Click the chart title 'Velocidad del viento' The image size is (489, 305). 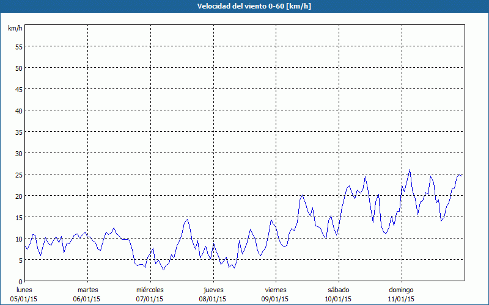coord(244,6)
